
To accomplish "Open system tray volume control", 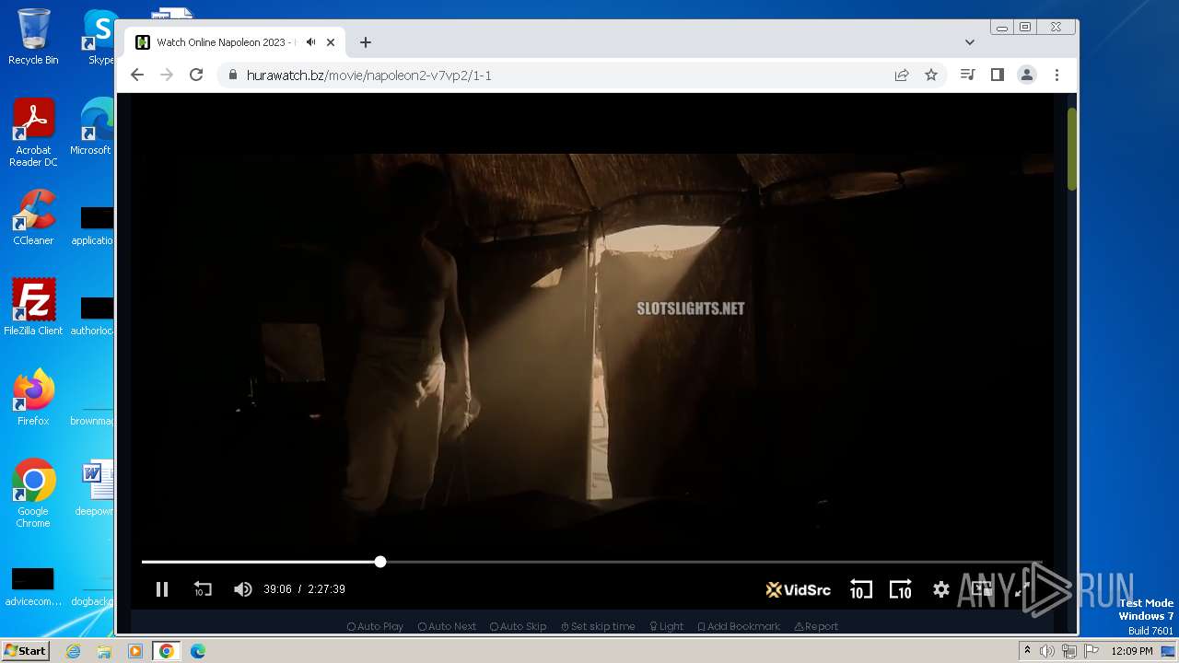I will click(1047, 651).
